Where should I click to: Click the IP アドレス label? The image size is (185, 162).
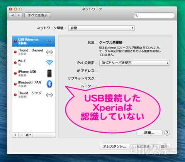coord(87,71)
